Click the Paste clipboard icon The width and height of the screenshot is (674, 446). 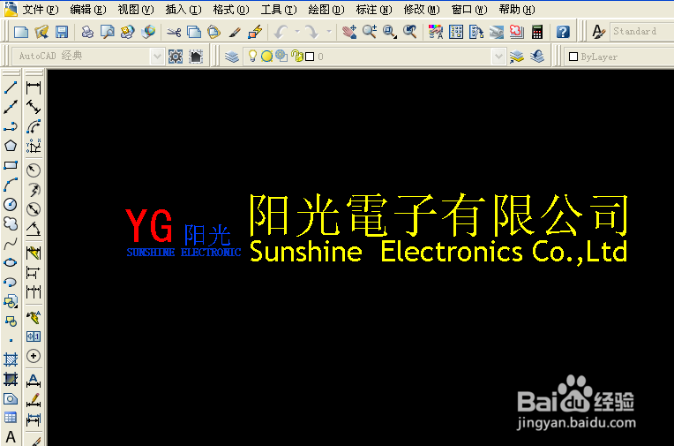coord(213,32)
